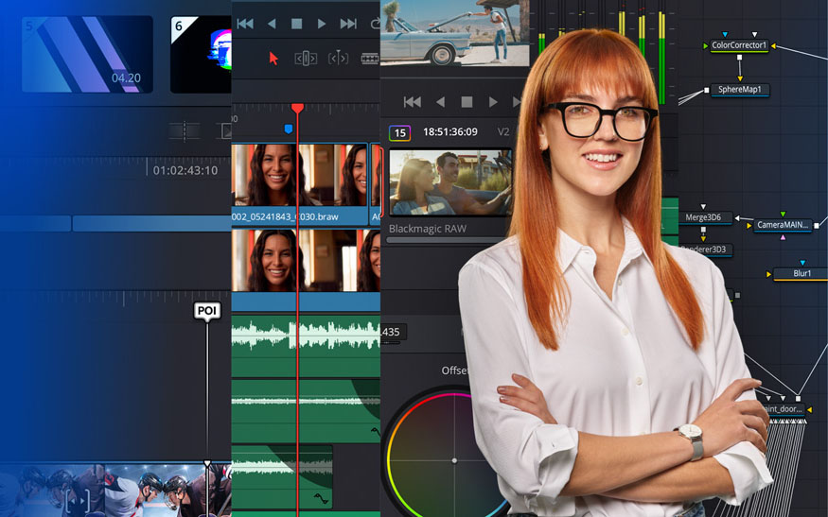Select the SphereMap1 node
This screenshot has height=517, width=828.
coord(739,90)
